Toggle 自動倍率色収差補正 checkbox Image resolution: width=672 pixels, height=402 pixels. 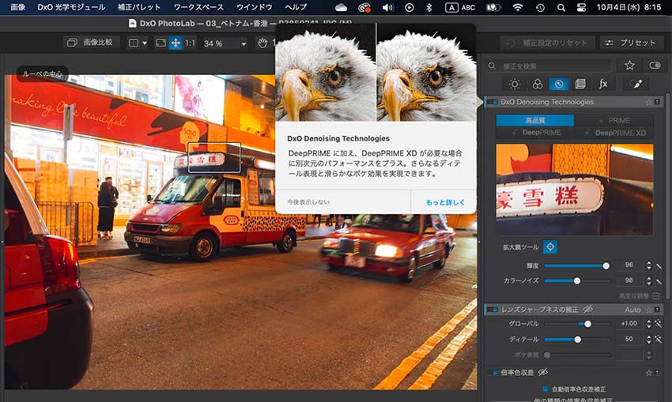pos(546,389)
